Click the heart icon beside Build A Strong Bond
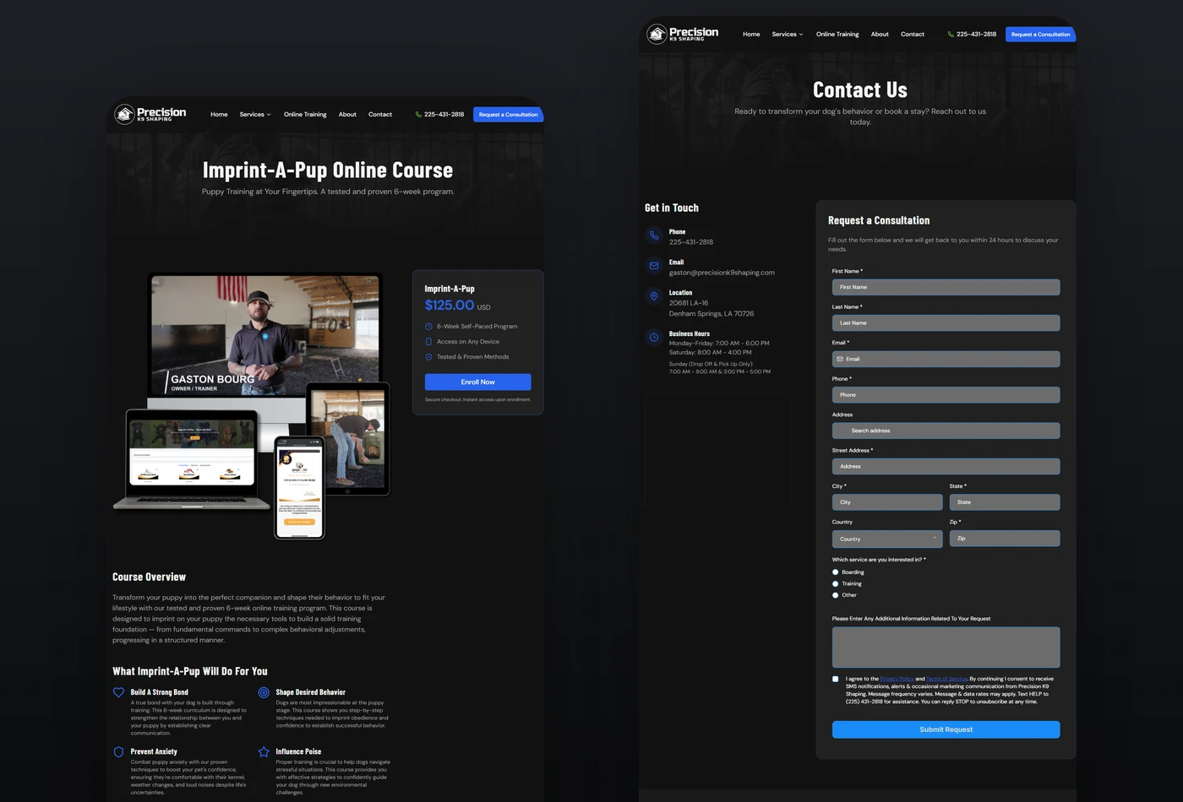This screenshot has width=1183, height=802. 118,692
